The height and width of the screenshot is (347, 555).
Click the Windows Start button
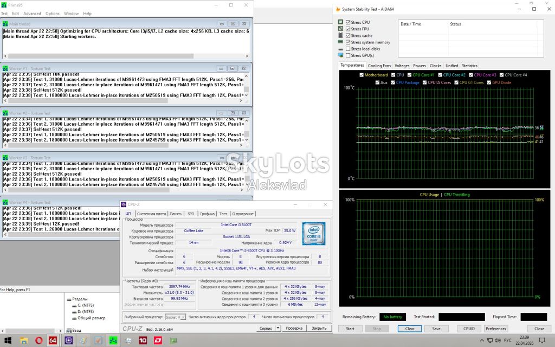(8, 340)
